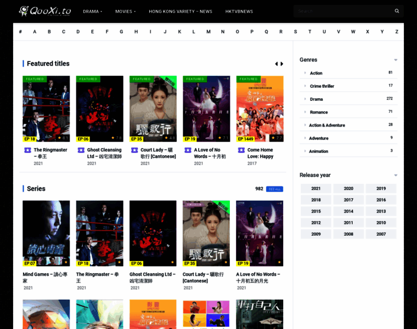The height and width of the screenshot is (329, 417).
Task: Open Mind Games series poster
Action: click(x=46, y=234)
